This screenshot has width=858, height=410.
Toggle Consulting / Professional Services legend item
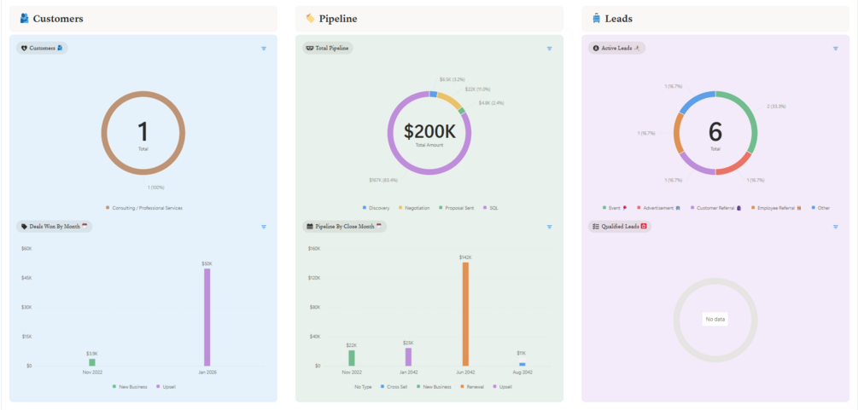point(144,208)
